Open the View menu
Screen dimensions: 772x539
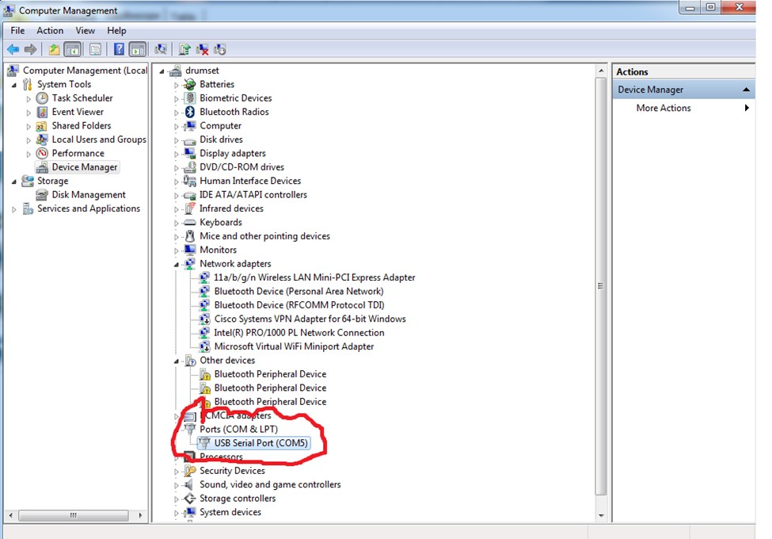pyautogui.click(x=86, y=31)
